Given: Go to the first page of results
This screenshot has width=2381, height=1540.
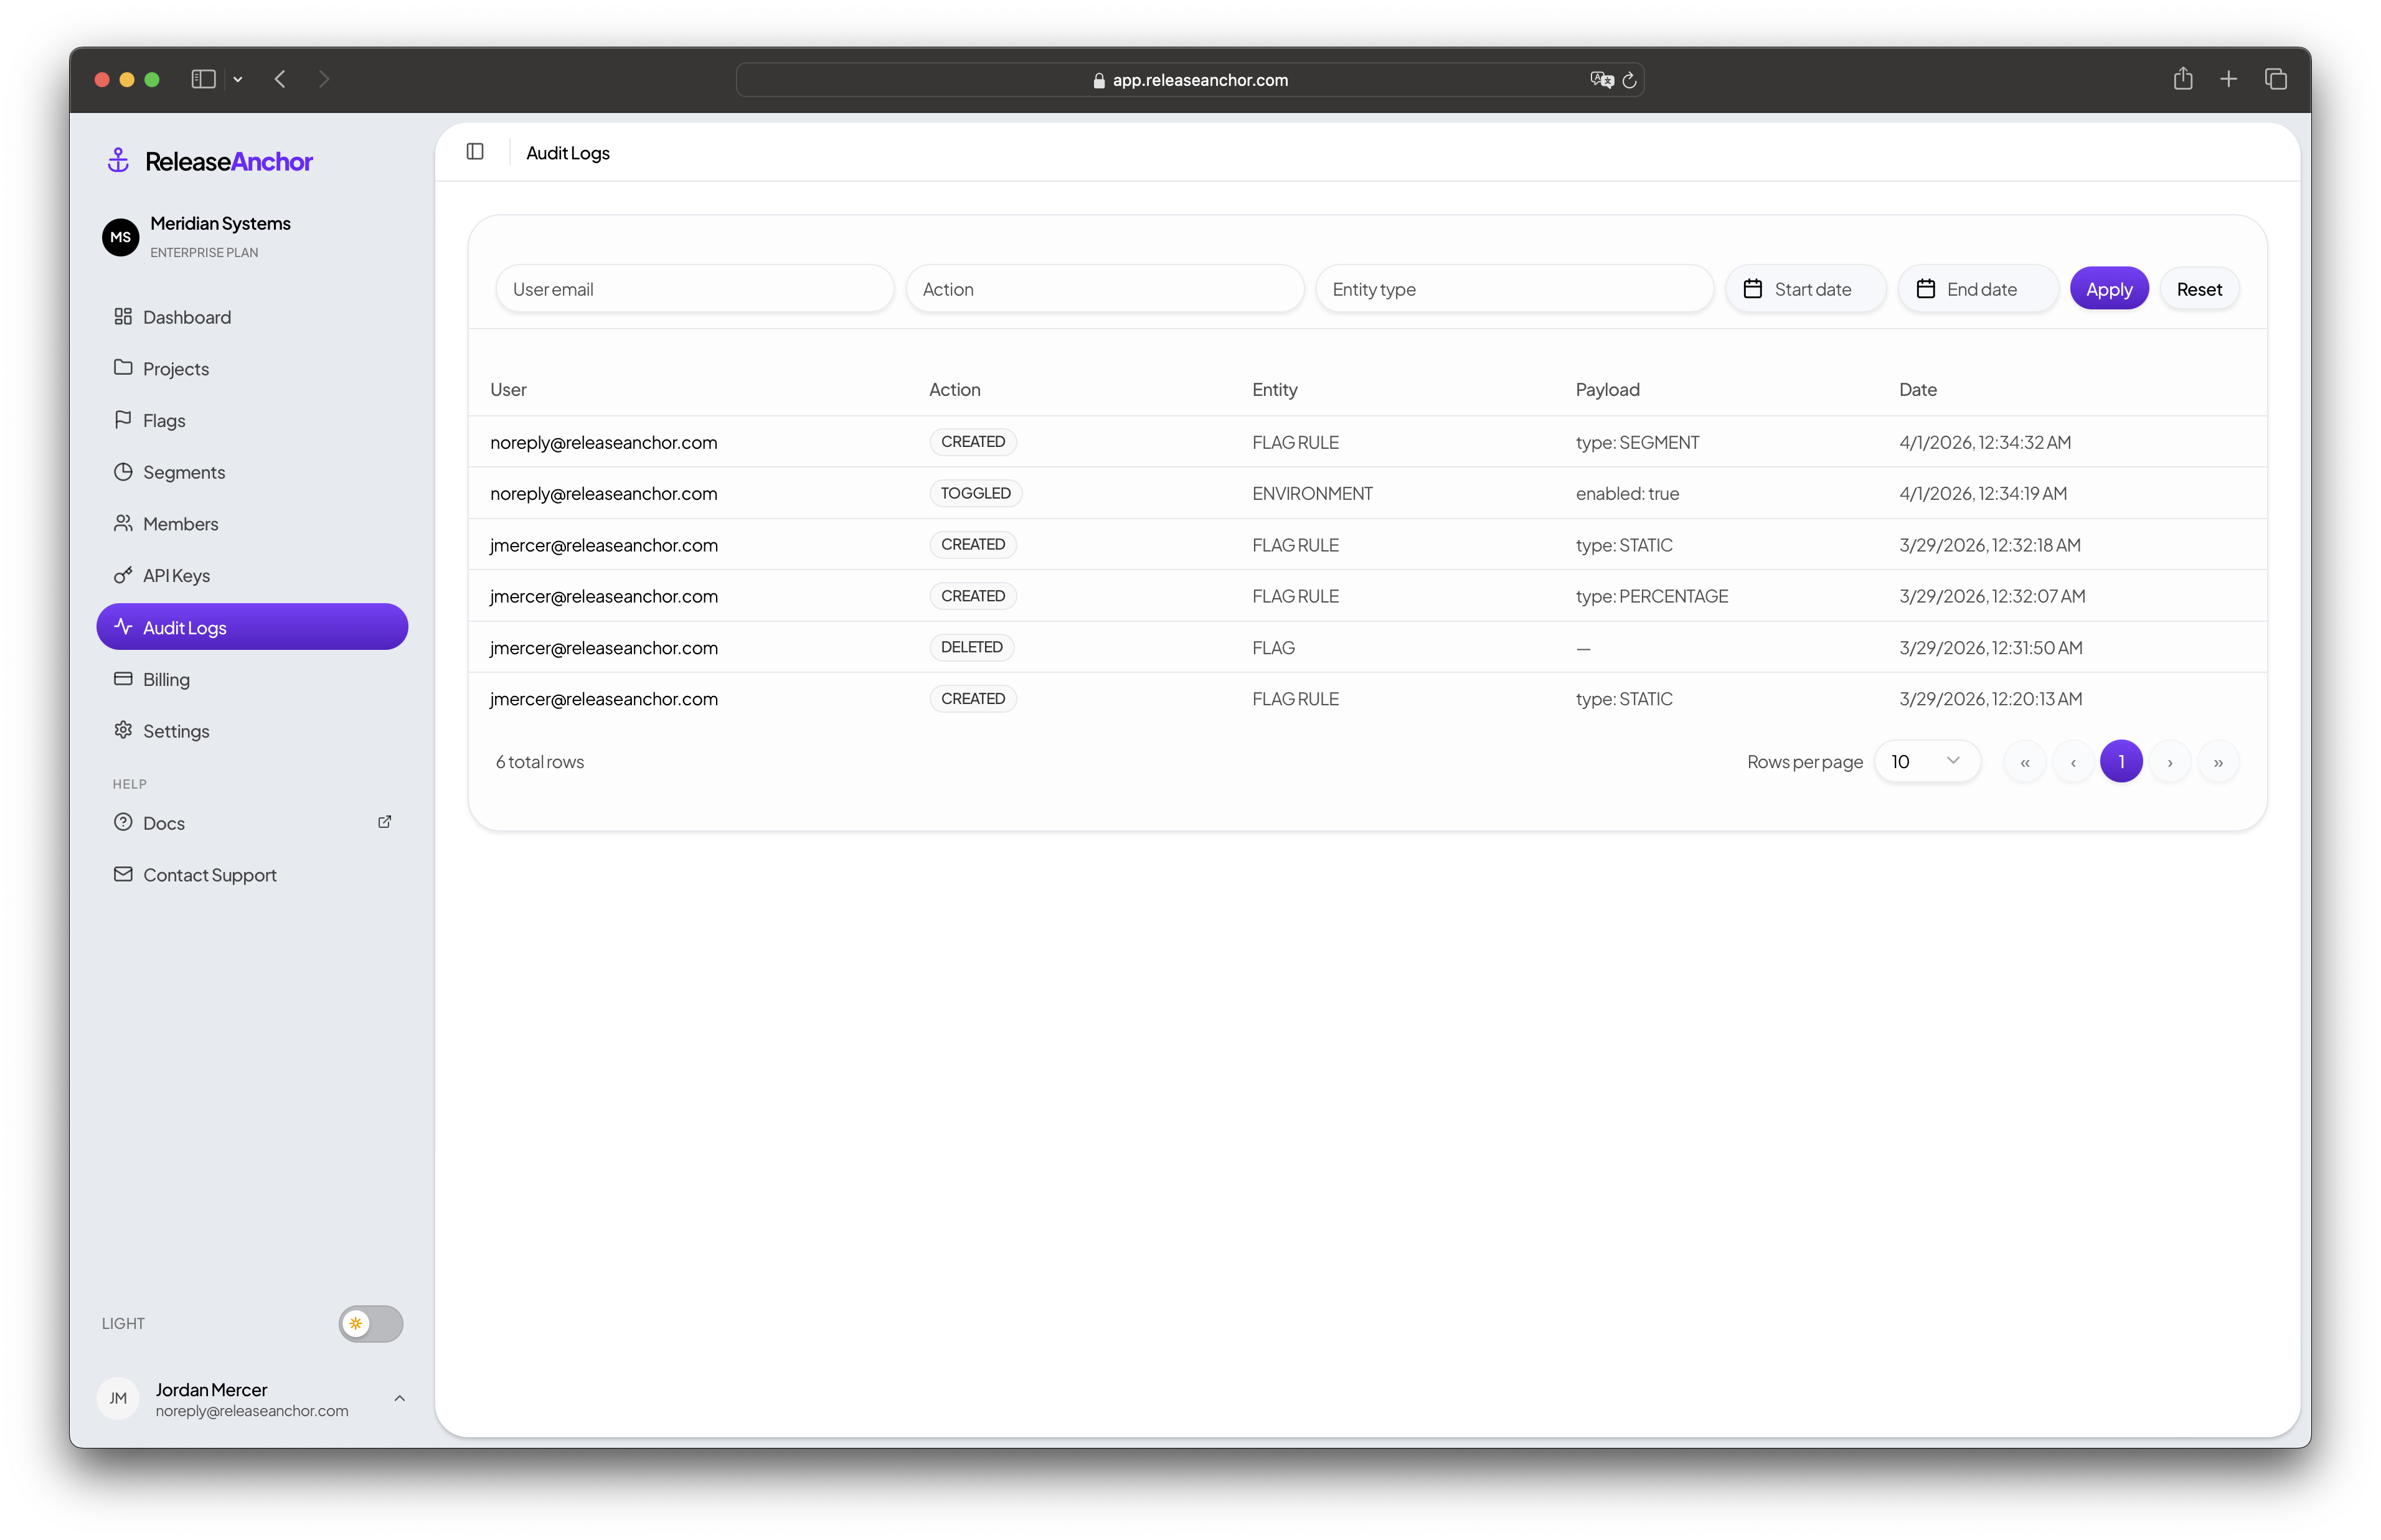Looking at the screenshot, I should pyautogui.click(x=2024, y=762).
